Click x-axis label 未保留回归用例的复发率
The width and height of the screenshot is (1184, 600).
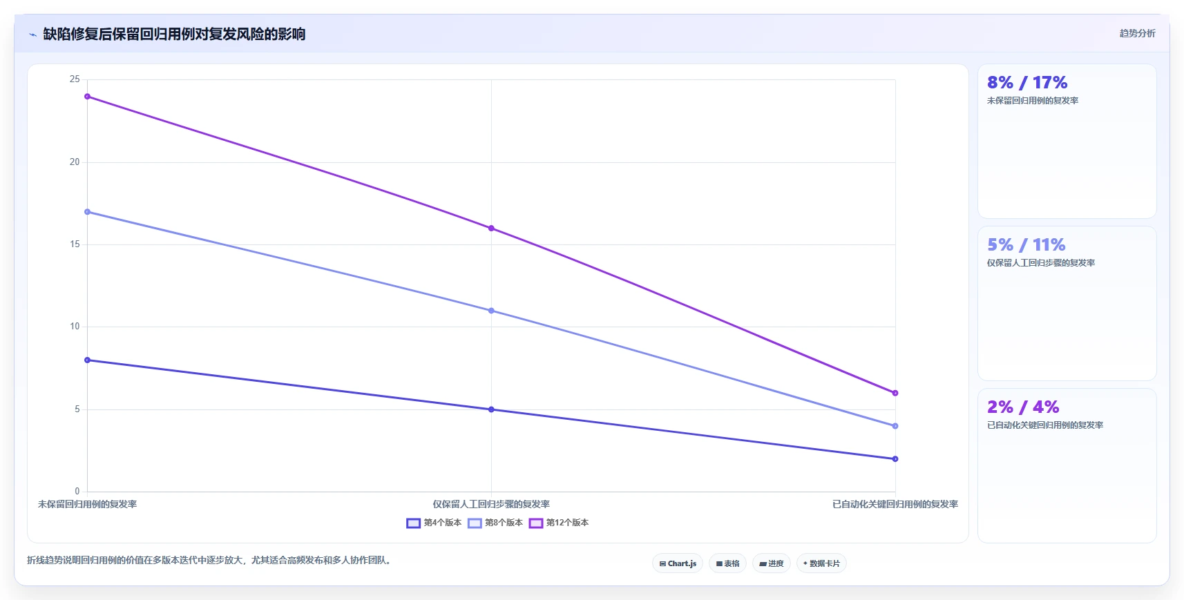(87, 505)
